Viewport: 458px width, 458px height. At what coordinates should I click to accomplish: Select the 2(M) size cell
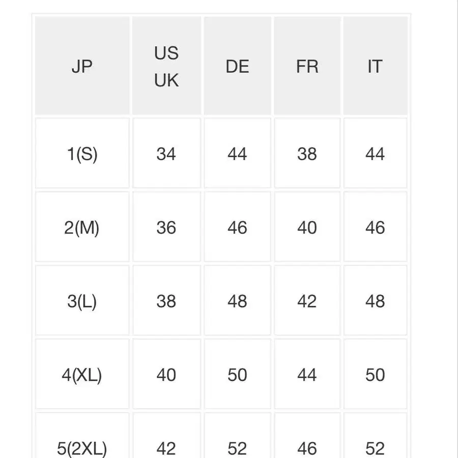point(82,227)
